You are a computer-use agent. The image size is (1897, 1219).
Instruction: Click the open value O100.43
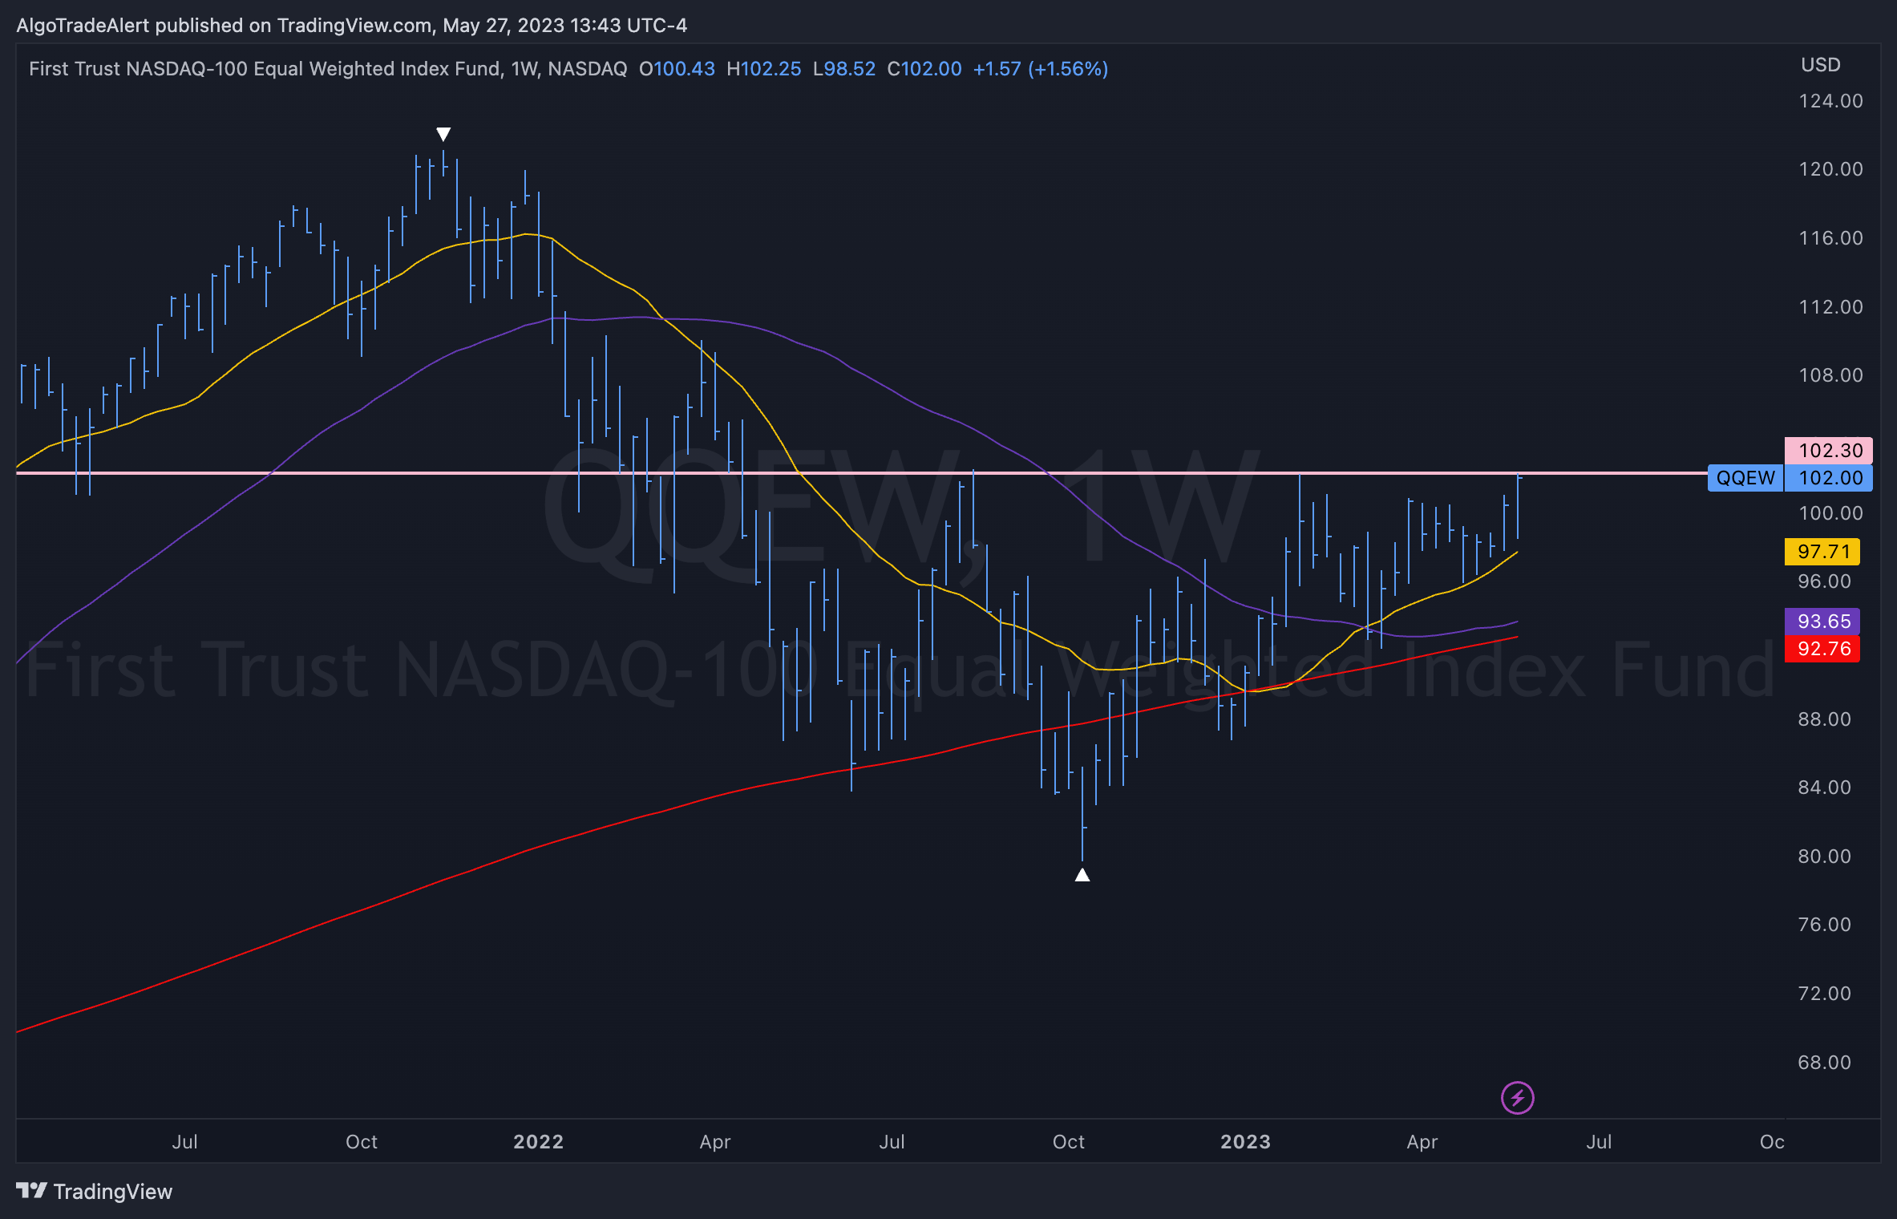pos(677,69)
